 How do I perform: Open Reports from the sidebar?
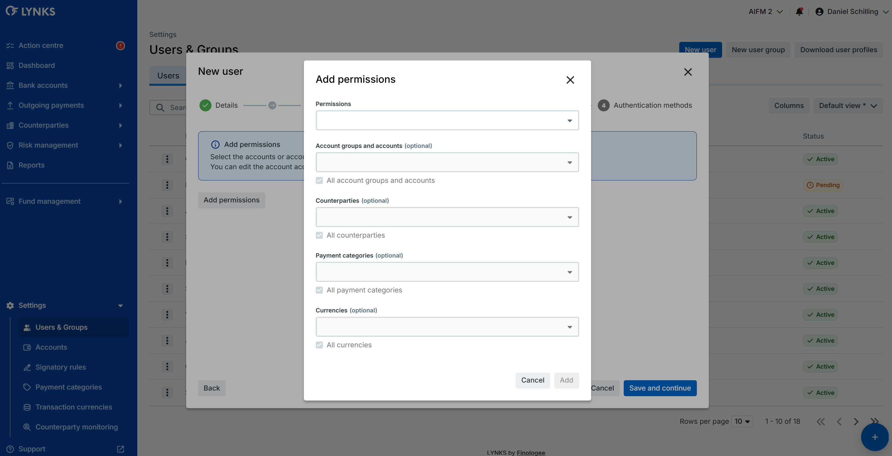(x=31, y=165)
